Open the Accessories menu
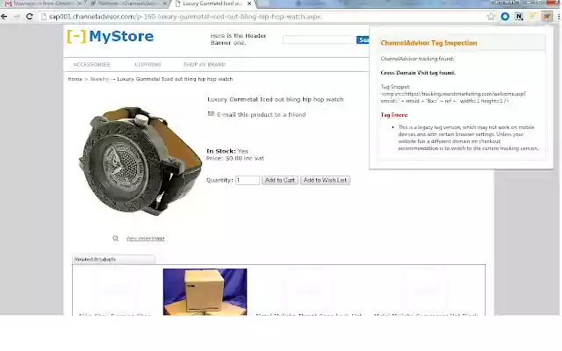 point(91,64)
